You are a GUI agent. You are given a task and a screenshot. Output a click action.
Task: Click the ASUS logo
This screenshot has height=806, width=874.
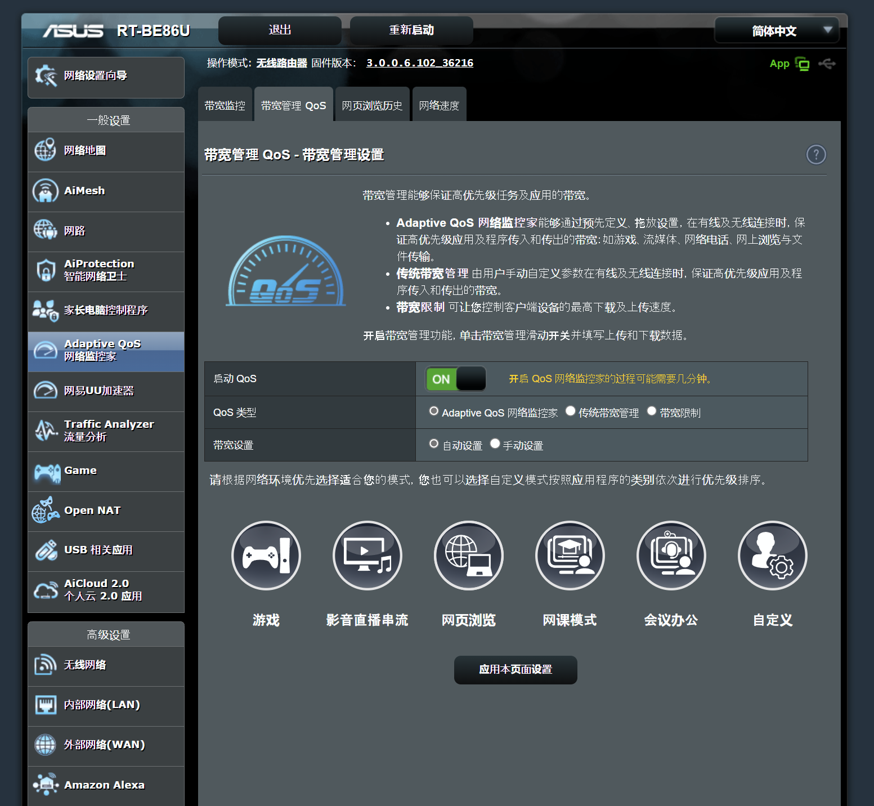[x=73, y=31]
